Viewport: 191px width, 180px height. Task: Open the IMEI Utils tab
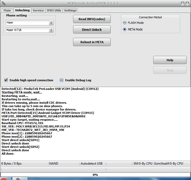54,10
